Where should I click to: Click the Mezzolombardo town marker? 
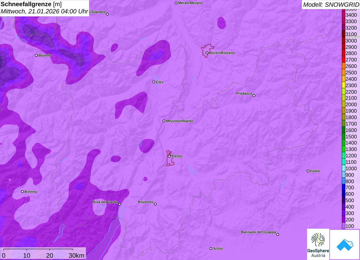[164, 121]
